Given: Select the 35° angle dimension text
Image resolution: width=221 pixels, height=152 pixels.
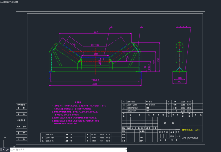Looking at the screenshot, I should point(127,57).
